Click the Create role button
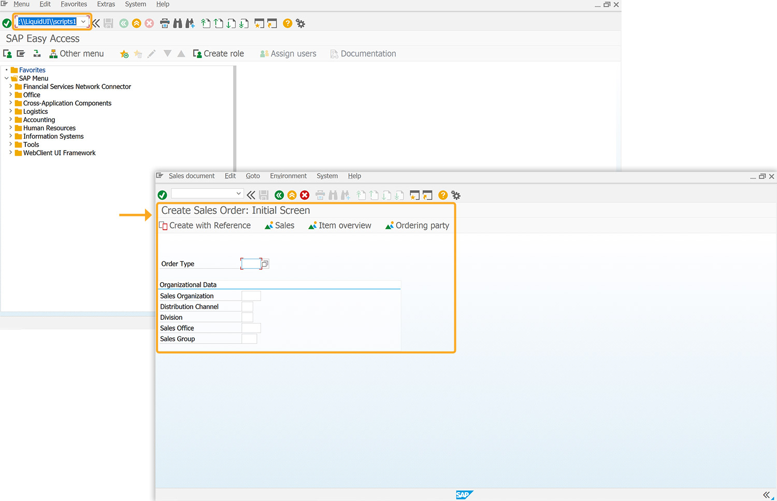This screenshot has width=777, height=501. pyautogui.click(x=219, y=54)
